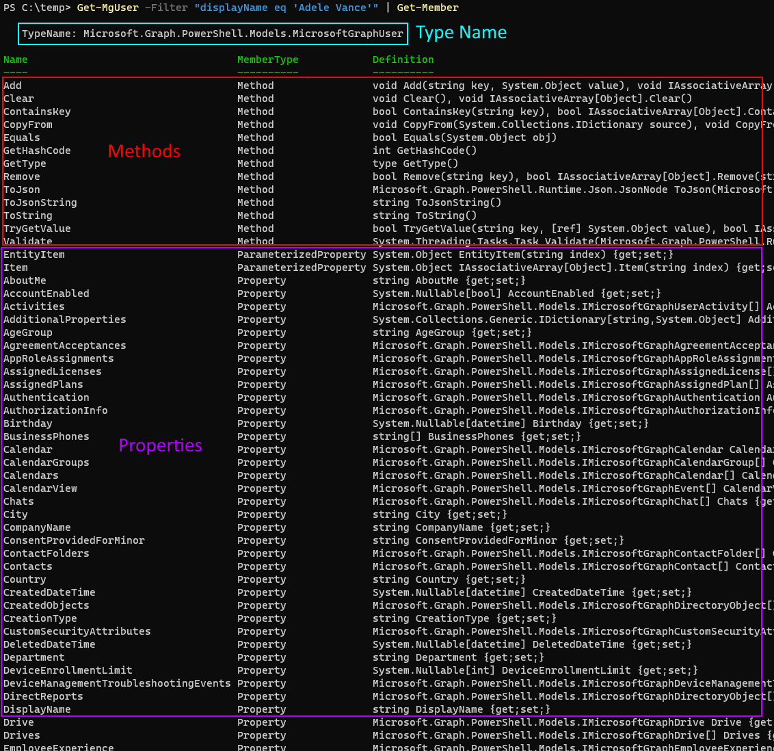Select the Remove method name
Image resolution: width=774 pixels, height=751 pixels.
[22, 176]
